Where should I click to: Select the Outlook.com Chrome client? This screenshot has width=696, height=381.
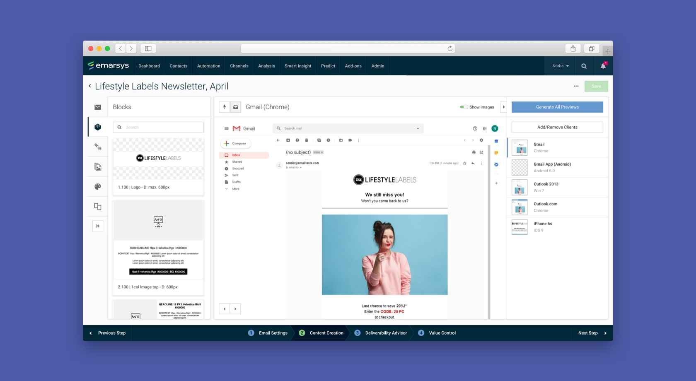pos(558,207)
